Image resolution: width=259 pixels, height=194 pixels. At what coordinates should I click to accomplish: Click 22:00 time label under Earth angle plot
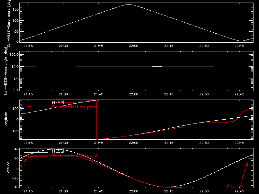[134, 46]
